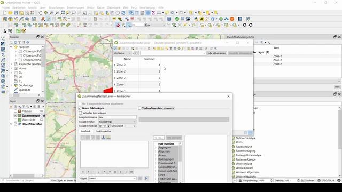Click the expression text area
This screenshot has width=342, height=192.
(114, 154)
